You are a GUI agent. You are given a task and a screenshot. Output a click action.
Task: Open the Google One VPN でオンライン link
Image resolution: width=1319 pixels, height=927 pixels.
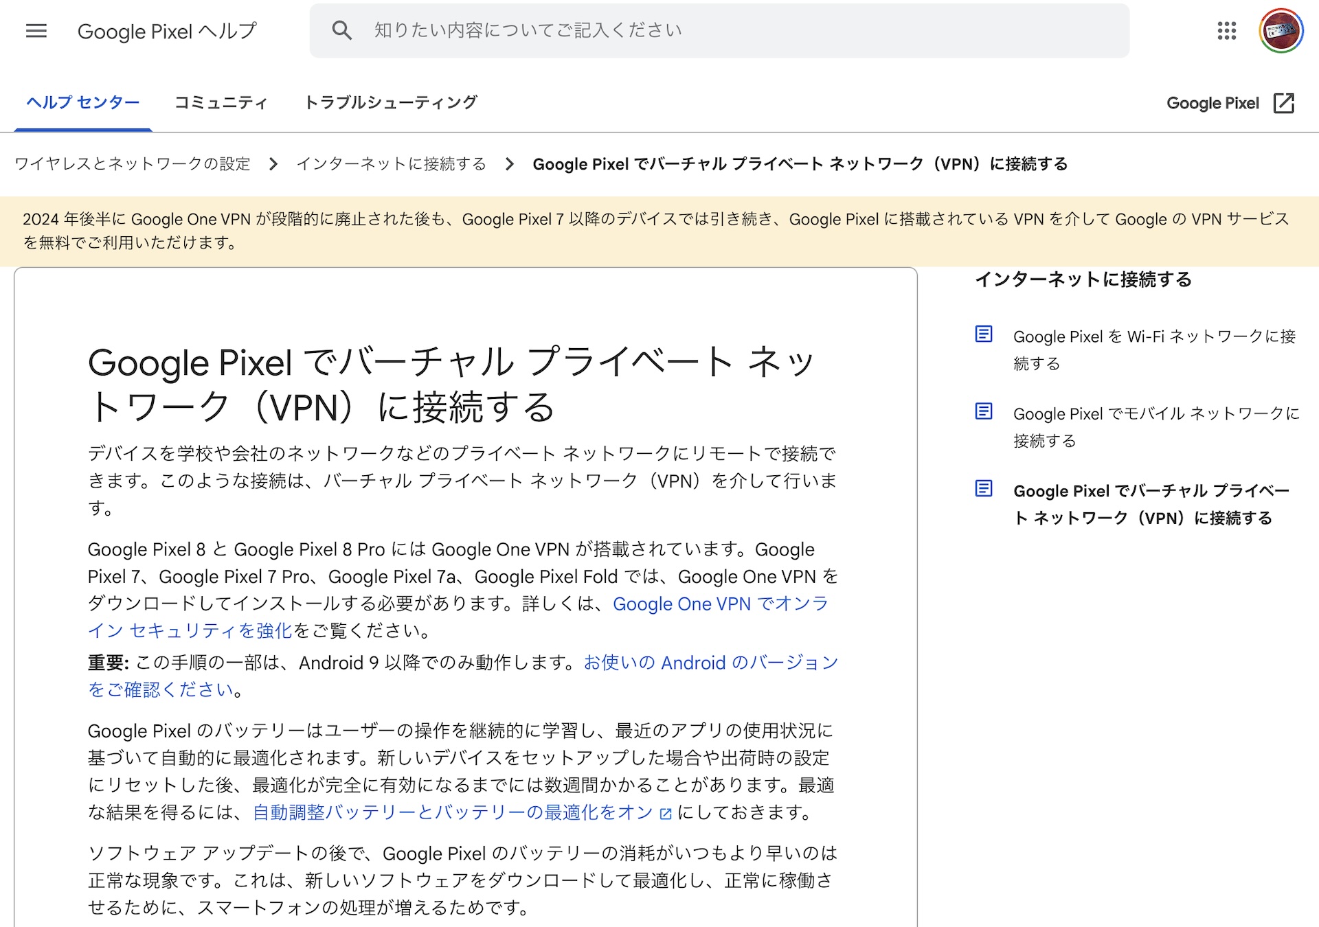720,604
